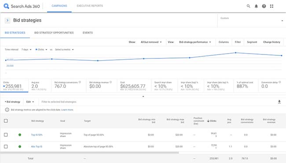286x163 pixels.
Task: Open the help question mark icon
Action: pyautogui.click(x=264, y=6)
